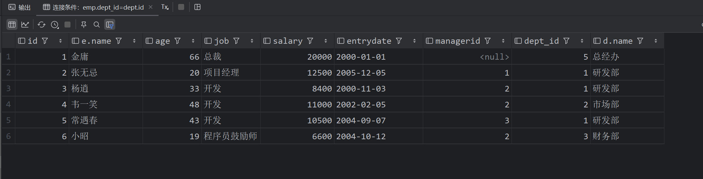Viewport: 703px width, 179px height.
Task: Click the salary cell 20000
Action: [x=297, y=57]
